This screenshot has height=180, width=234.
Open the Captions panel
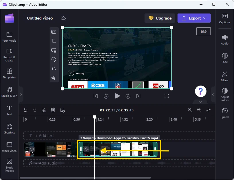click(x=225, y=19)
